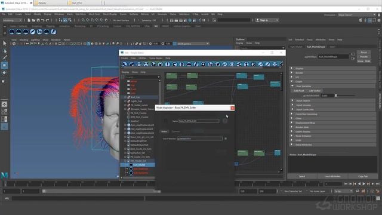This screenshot has height=215, width=382.
Task: Click the Input Selection field in Node Inspector
Action: [x=199, y=139]
